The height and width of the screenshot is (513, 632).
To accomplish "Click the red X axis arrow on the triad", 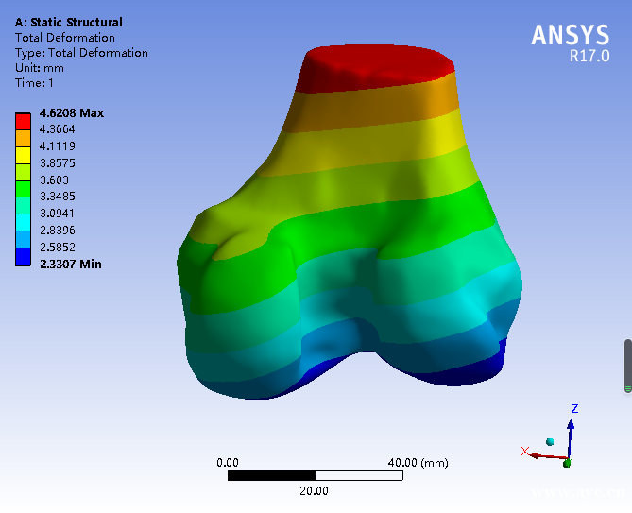I will (x=539, y=454).
